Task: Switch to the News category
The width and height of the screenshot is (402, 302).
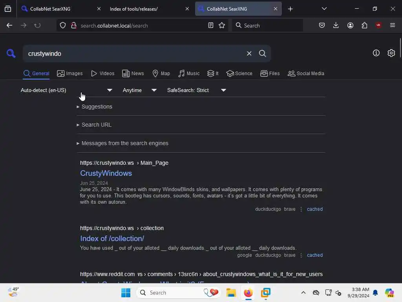Action: coord(133,74)
